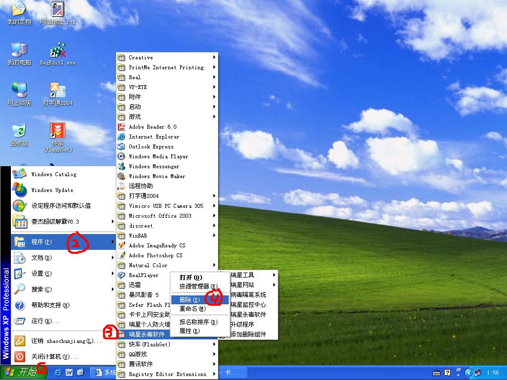
Task: Open the WinRAR program folder
Action: point(167,236)
